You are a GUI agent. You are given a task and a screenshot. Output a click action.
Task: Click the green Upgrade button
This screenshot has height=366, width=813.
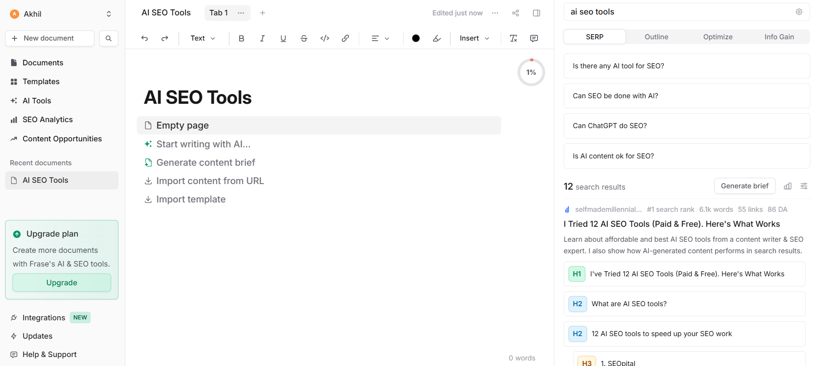[x=62, y=283]
